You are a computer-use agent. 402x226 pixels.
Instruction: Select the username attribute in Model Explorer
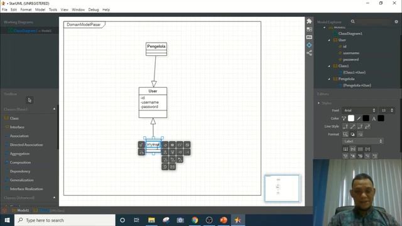[x=350, y=53]
